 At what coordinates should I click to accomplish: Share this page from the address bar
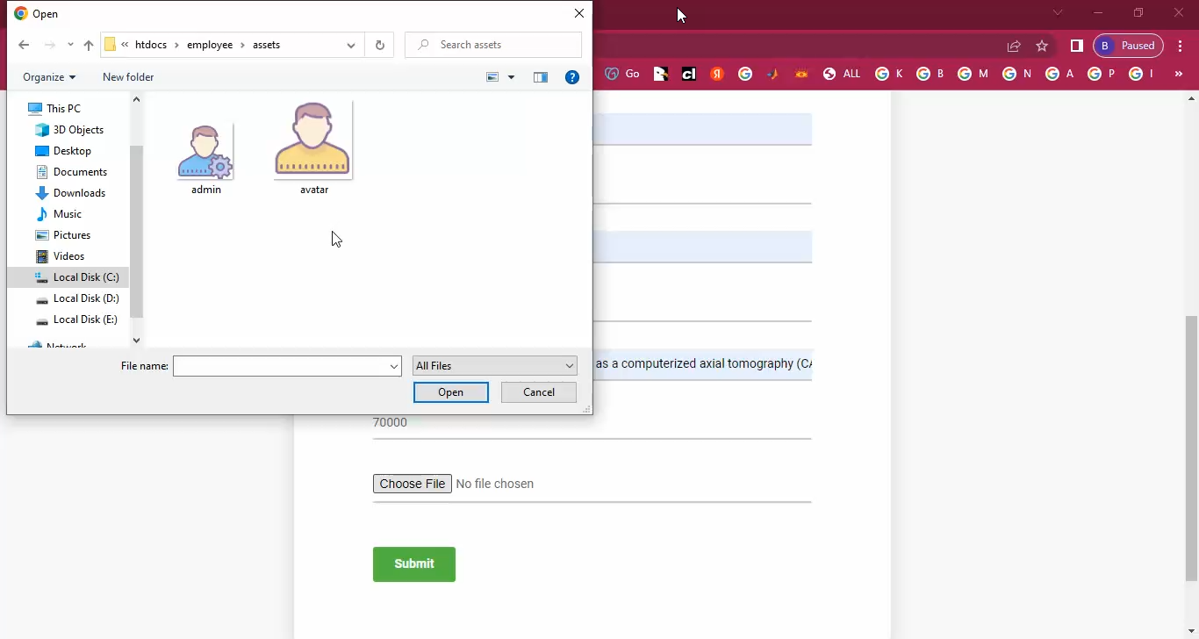(x=1014, y=46)
